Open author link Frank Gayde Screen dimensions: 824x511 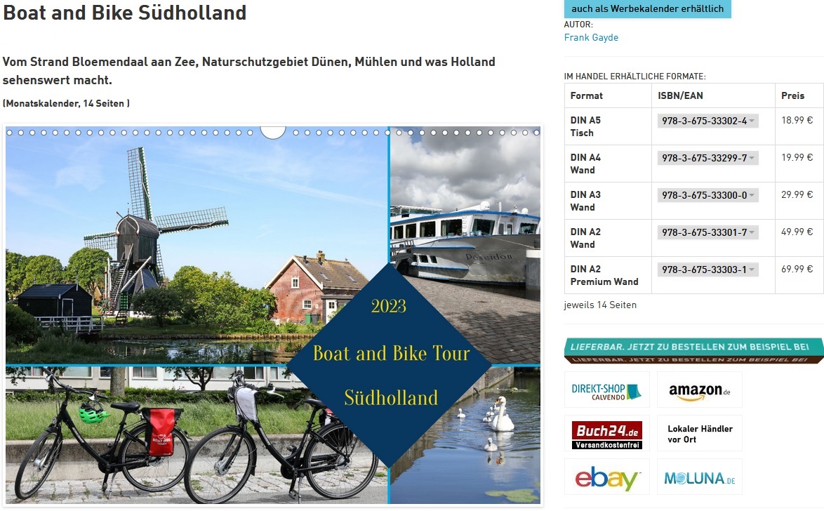pos(591,37)
